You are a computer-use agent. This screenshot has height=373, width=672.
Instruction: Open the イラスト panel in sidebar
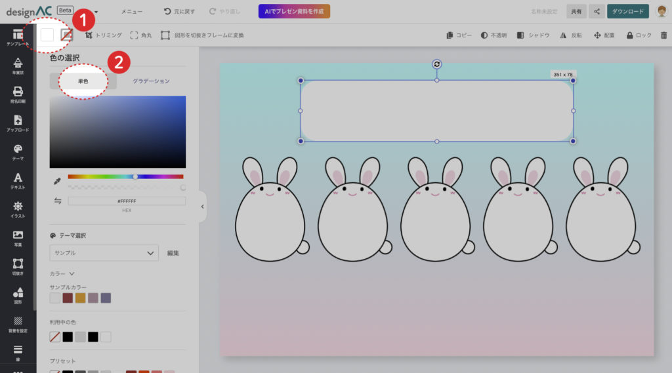tap(18, 209)
